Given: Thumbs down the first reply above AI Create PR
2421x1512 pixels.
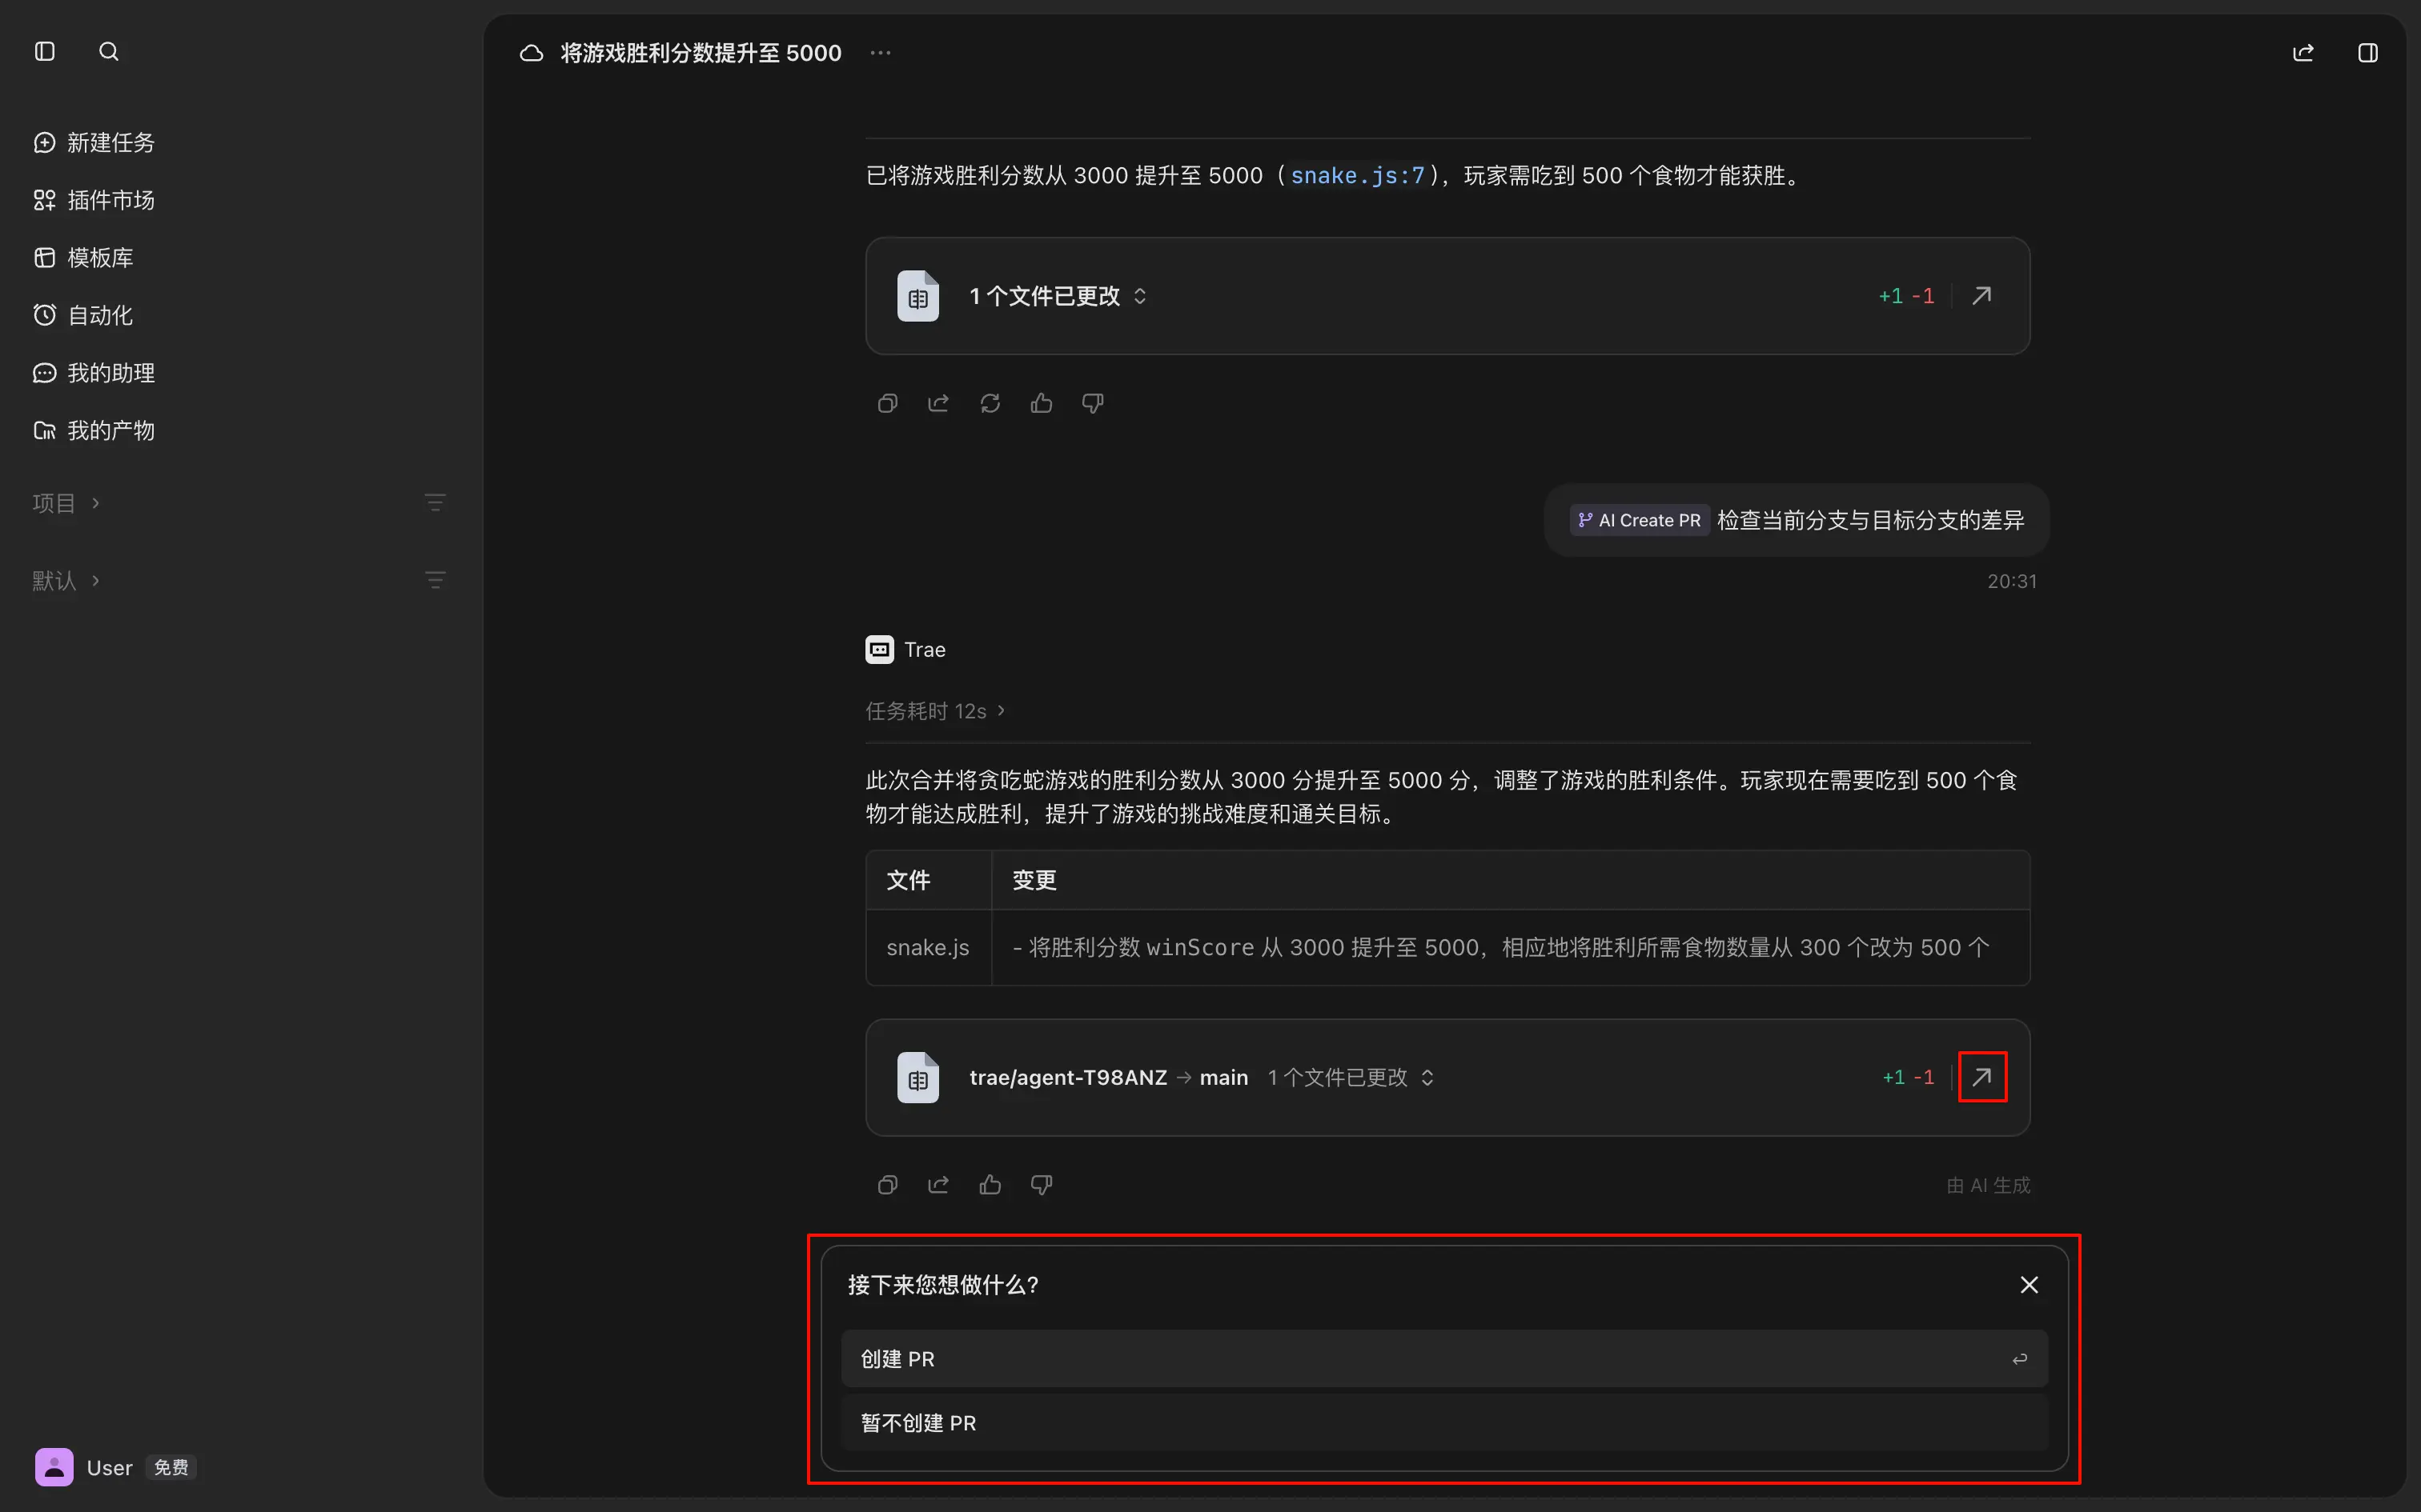Looking at the screenshot, I should pyautogui.click(x=1093, y=403).
